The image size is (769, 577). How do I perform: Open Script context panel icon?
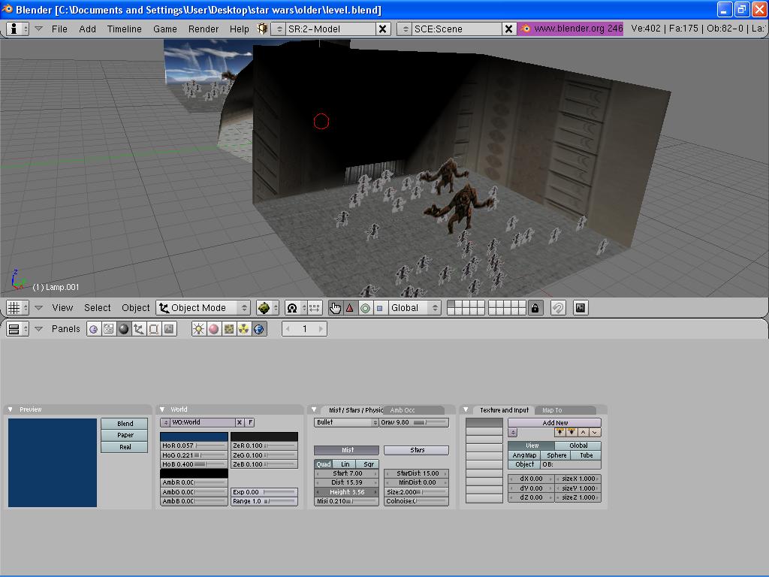pos(108,329)
